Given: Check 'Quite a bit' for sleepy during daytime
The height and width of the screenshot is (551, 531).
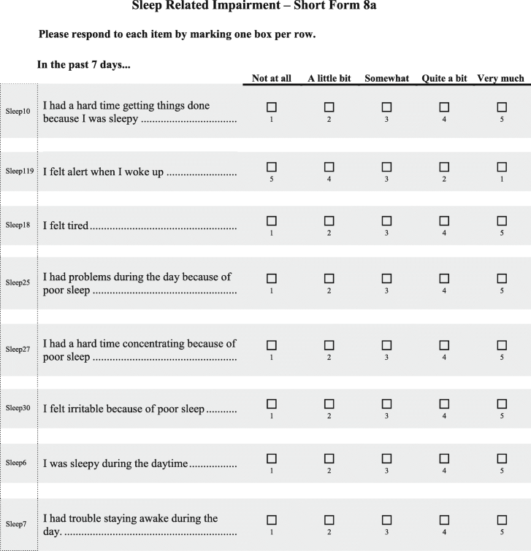Looking at the screenshot, I should coord(444,458).
